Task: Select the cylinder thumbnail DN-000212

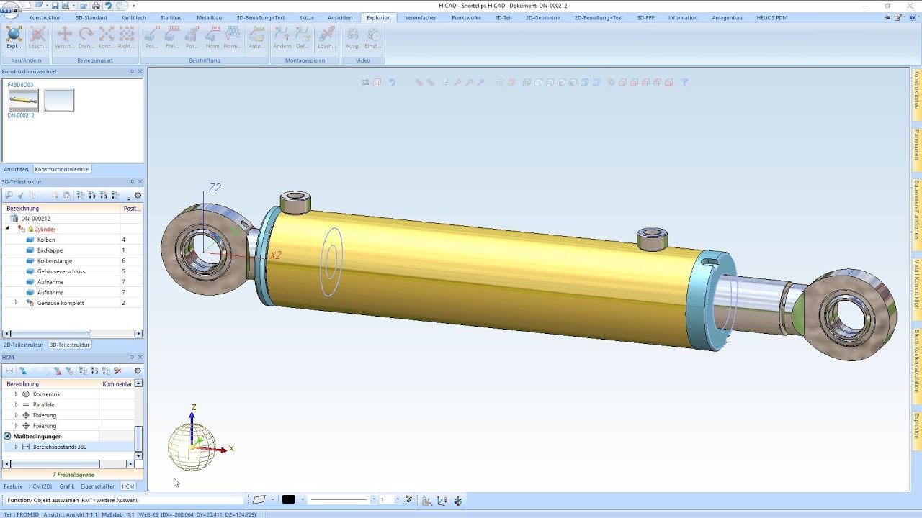Action: click(x=23, y=101)
